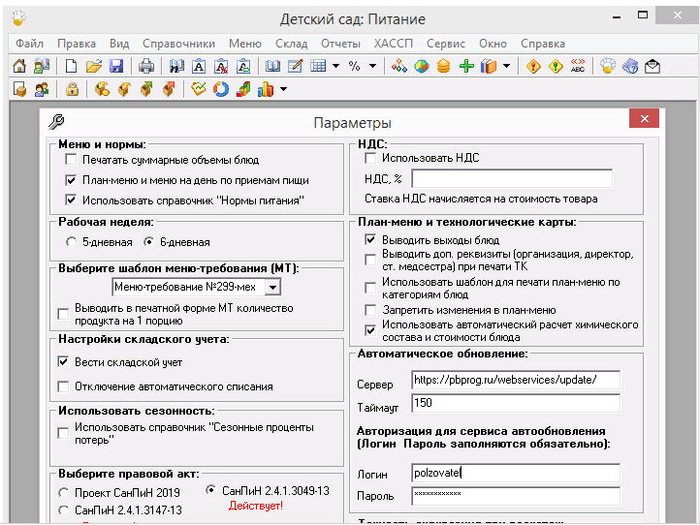Screen dimensions: 700x525
Task: Click the Логин input field
Action: (516, 473)
